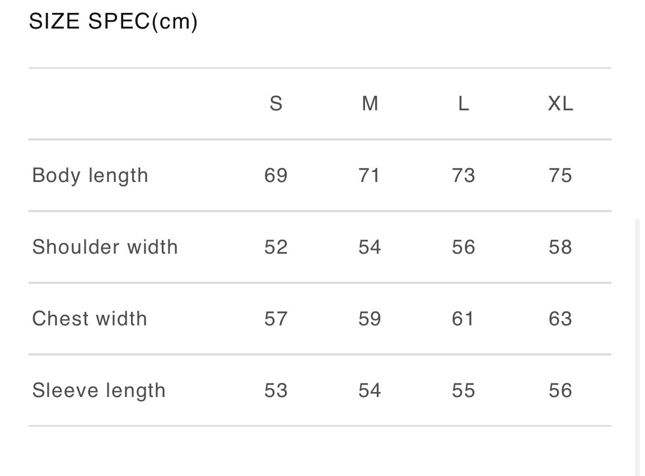This screenshot has height=476, width=645.
Task: Click the Chest width row label
Action: [90, 319]
